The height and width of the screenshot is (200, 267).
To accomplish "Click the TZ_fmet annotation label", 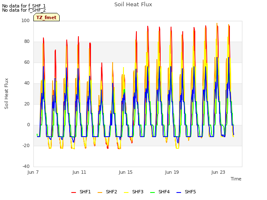I will [46, 17].
